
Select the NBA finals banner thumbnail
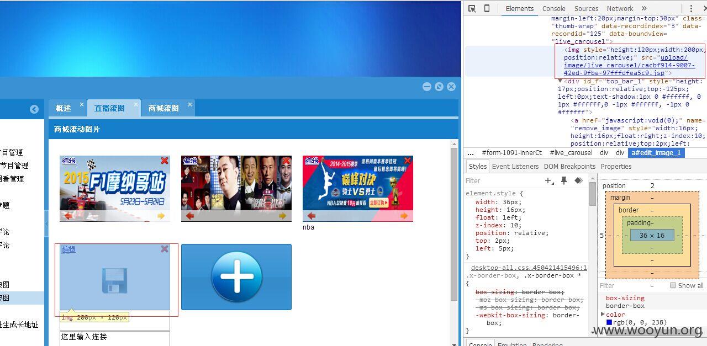point(358,188)
